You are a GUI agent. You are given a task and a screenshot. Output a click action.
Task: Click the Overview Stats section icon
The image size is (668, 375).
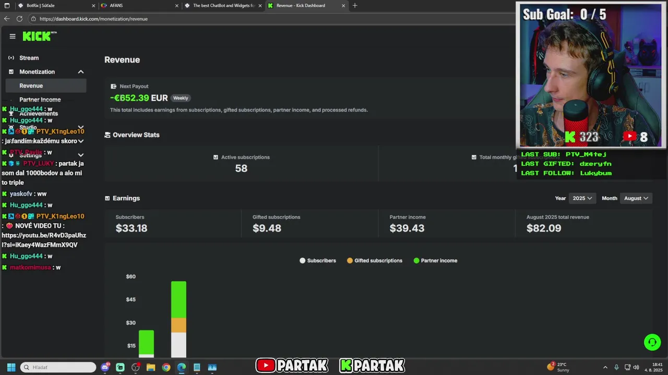point(108,135)
